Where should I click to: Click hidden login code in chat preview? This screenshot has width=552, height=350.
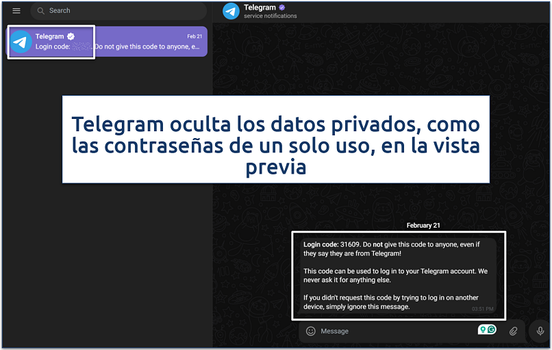[81, 46]
